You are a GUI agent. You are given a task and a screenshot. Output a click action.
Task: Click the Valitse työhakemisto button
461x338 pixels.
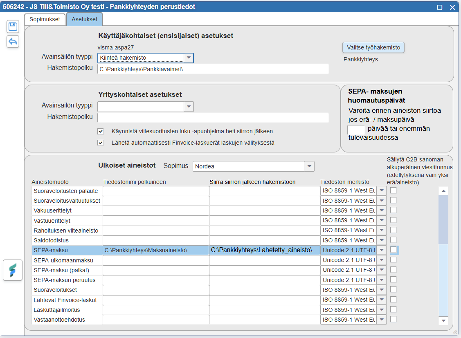point(373,47)
